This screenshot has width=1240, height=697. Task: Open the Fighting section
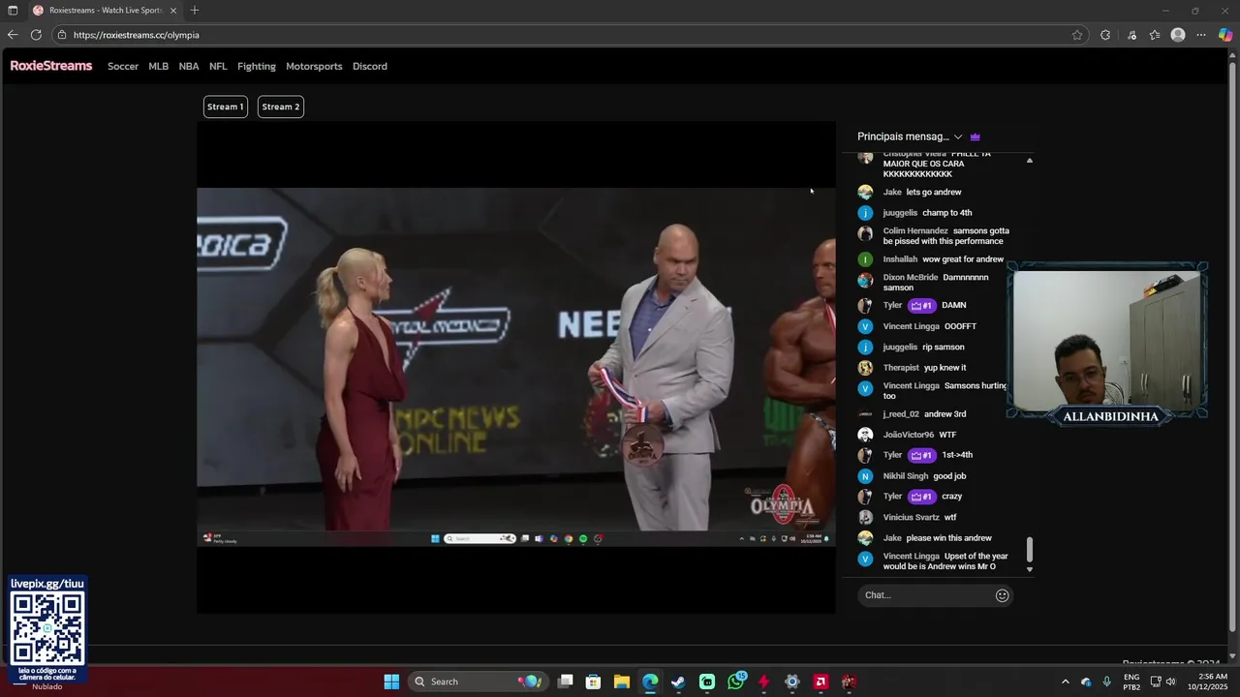point(257,67)
